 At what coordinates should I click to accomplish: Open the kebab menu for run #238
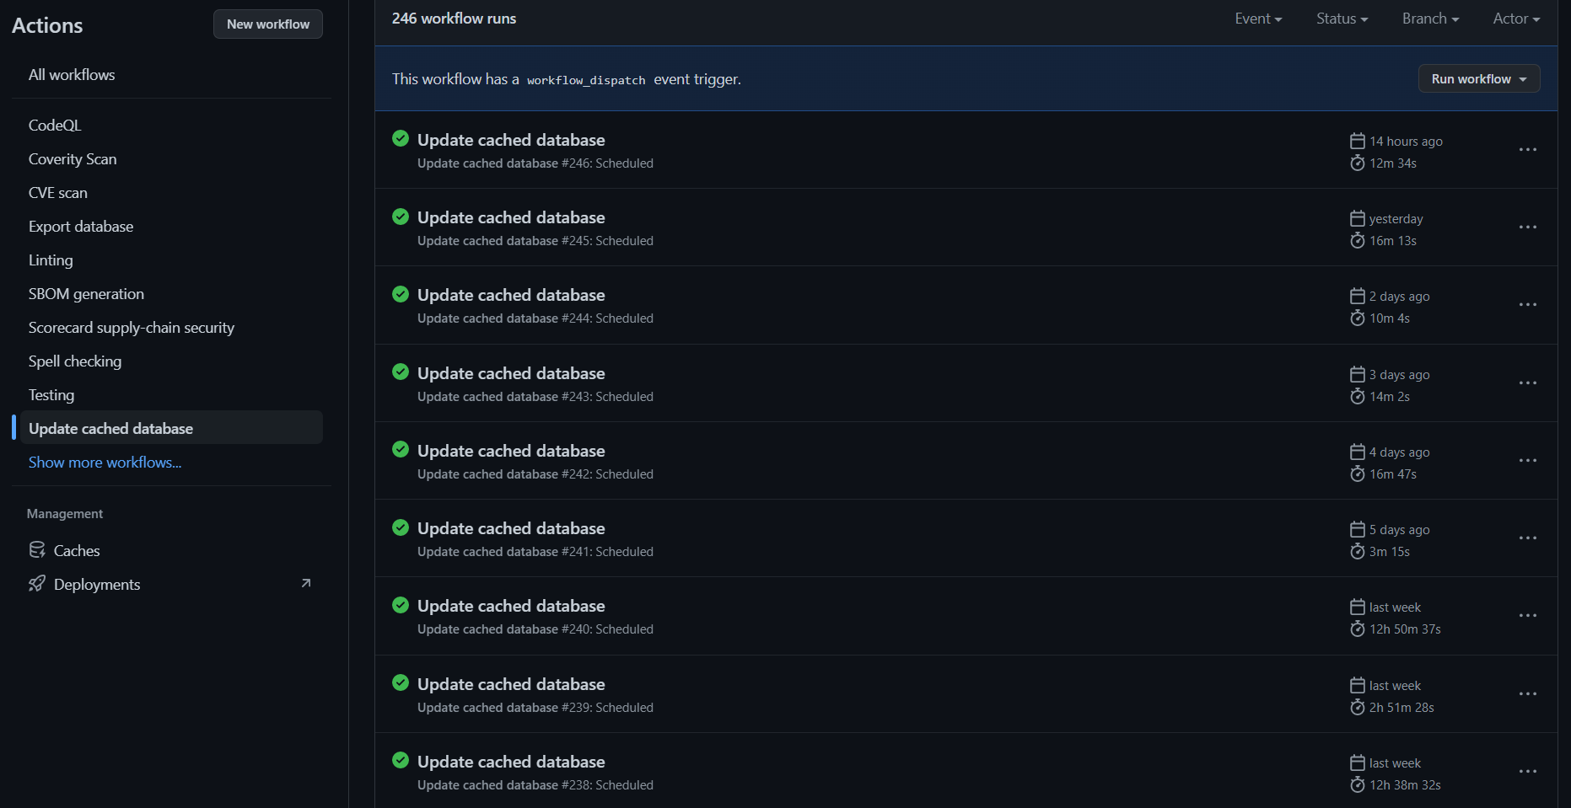[1528, 771]
